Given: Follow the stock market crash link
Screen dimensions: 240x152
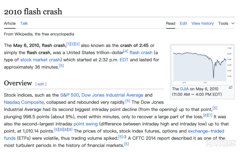Looking at the screenshot, I should click(x=40, y=60).
